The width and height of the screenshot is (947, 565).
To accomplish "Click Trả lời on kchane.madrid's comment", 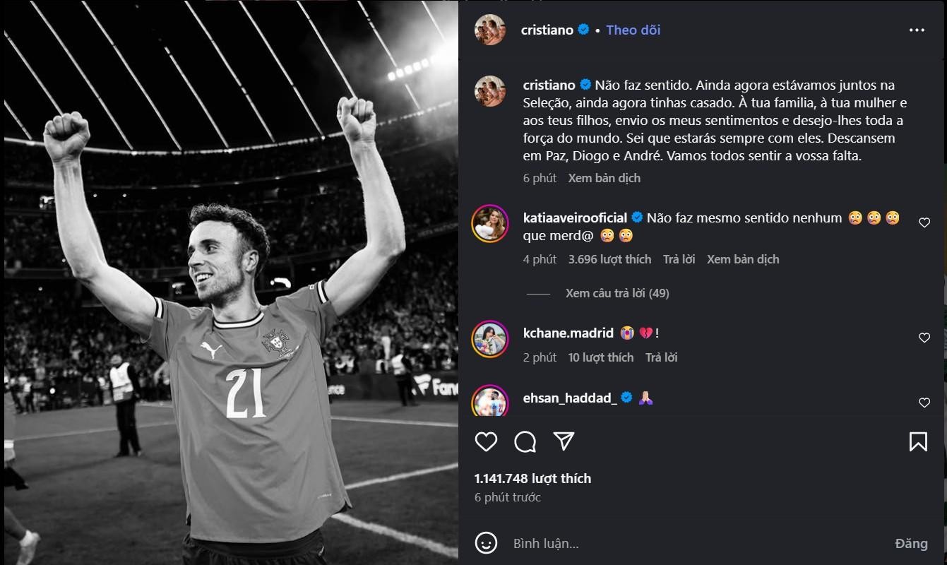I will click(661, 357).
